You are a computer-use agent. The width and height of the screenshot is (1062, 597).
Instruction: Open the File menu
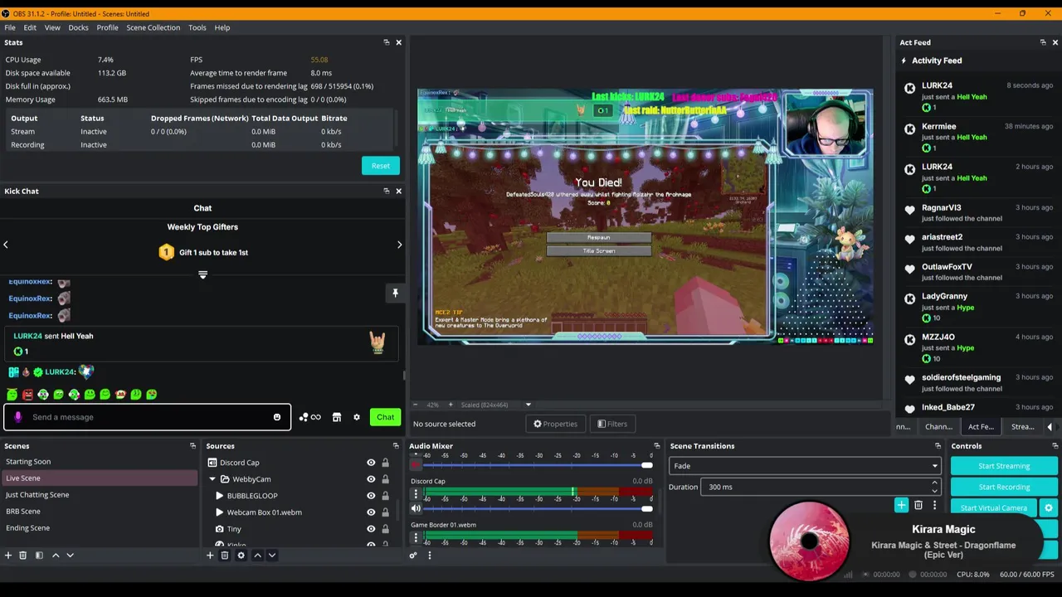pyautogui.click(x=10, y=27)
